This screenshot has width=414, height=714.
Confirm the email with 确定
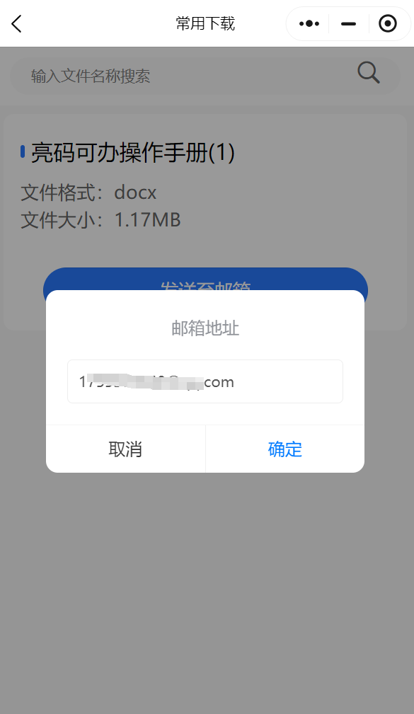point(285,449)
